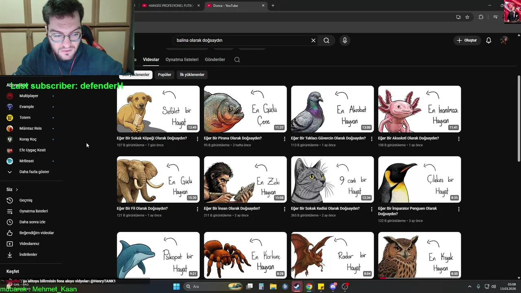Show hidden system tray icons

[x=469, y=286]
